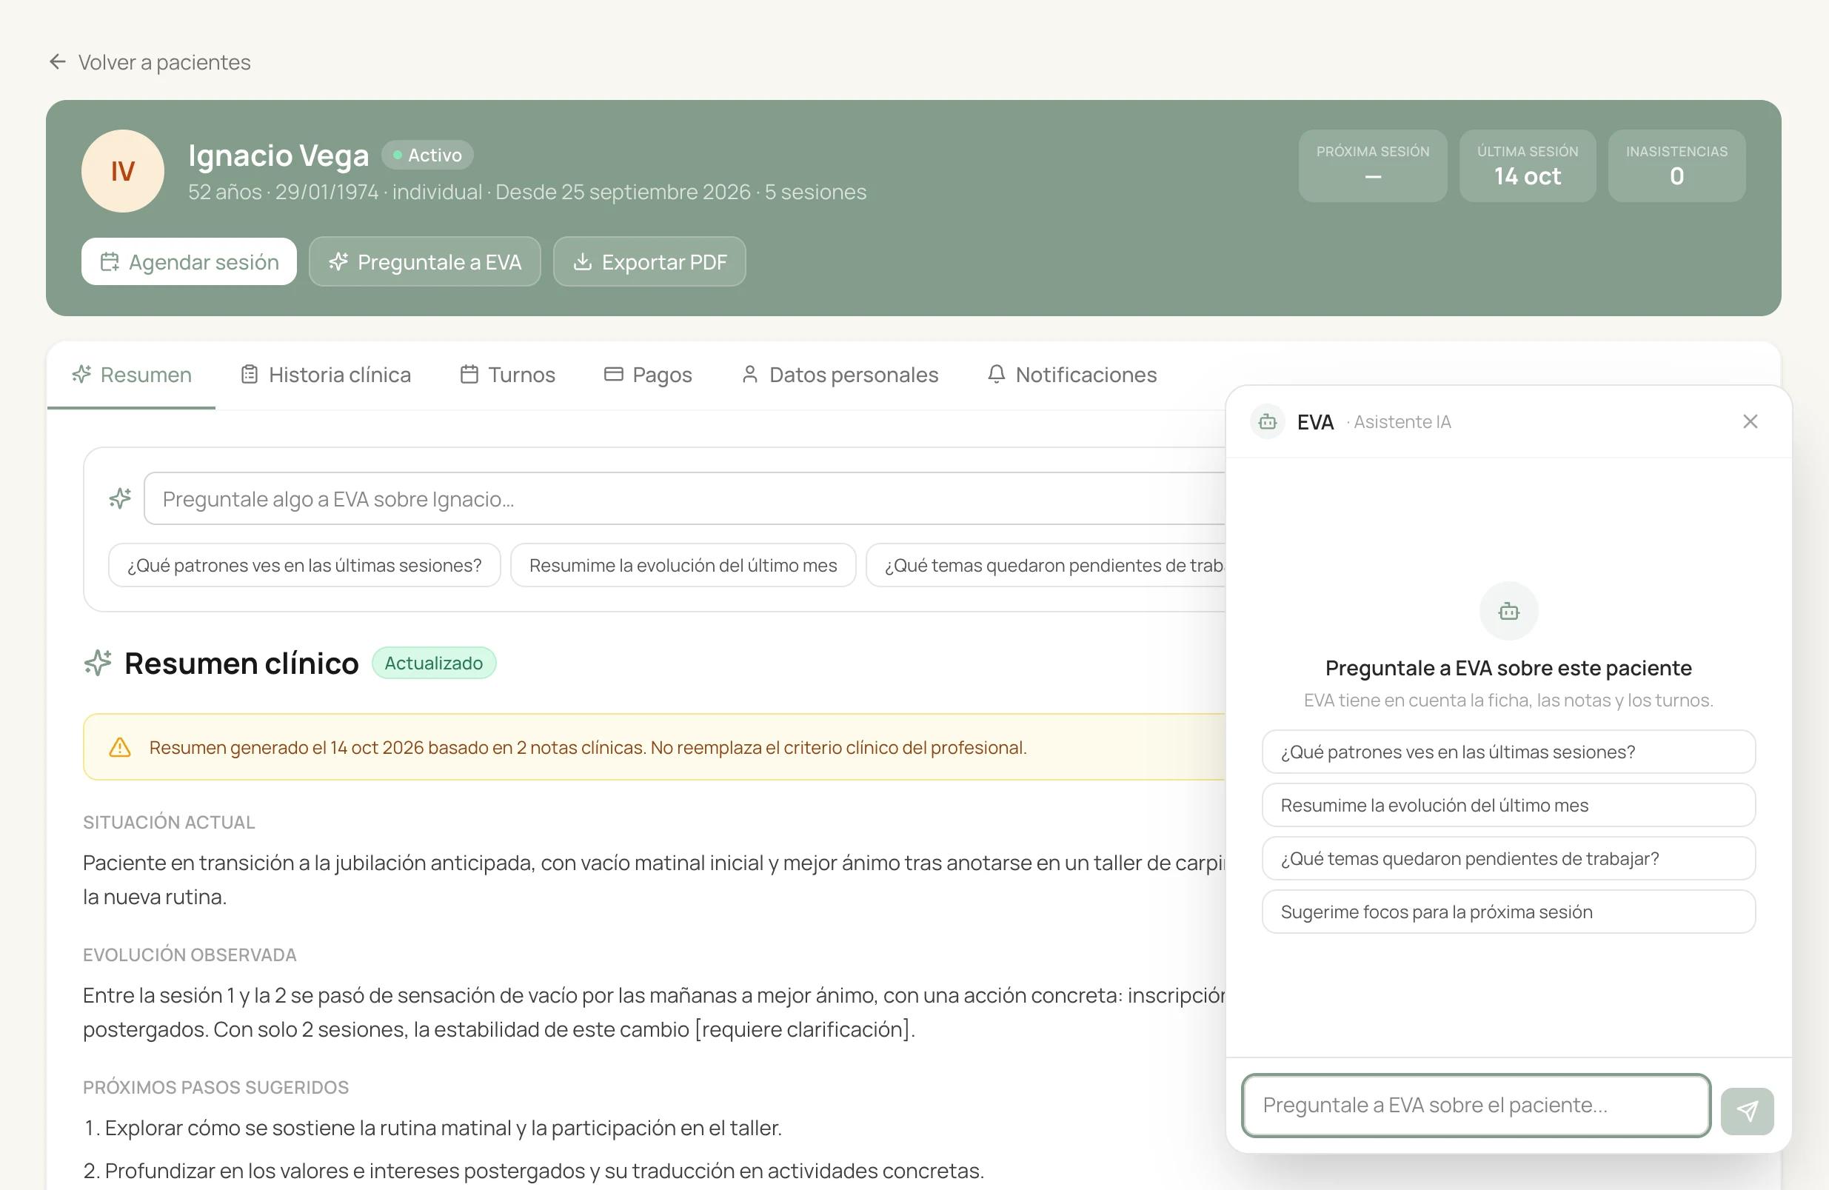The width and height of the screenshot is (1829, 1190).
Task: Choose 'Sugerime focos para la próxima sesión'
Action: [x=1508, y=912]
